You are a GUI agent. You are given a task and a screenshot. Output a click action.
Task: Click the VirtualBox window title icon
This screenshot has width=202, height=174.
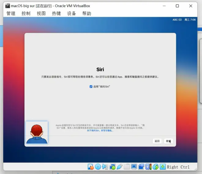click(7, 6)
